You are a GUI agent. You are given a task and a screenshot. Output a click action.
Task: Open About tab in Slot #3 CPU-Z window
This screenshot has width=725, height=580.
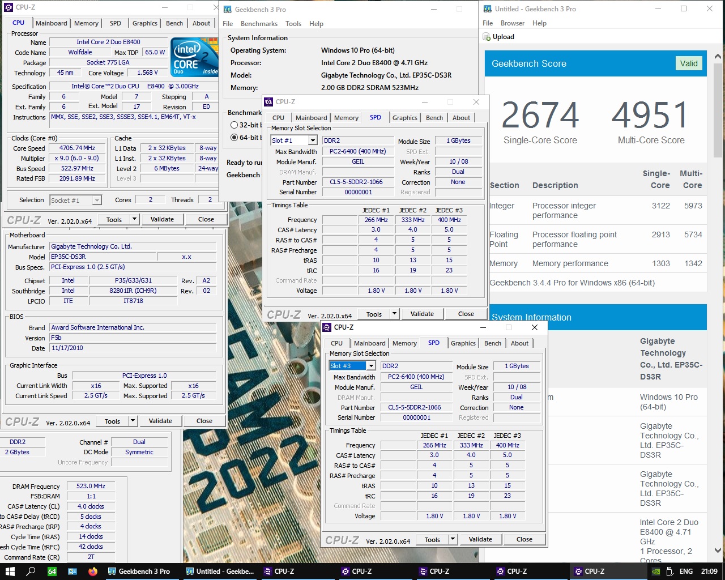pos(519,343)
